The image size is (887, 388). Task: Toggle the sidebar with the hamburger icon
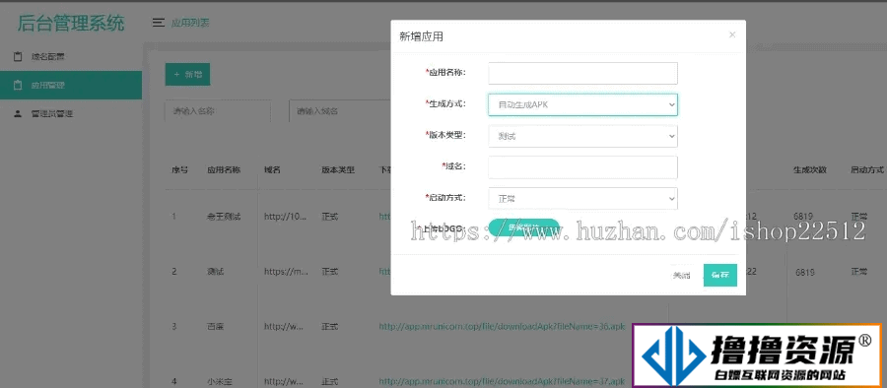[x=159, y=24]
